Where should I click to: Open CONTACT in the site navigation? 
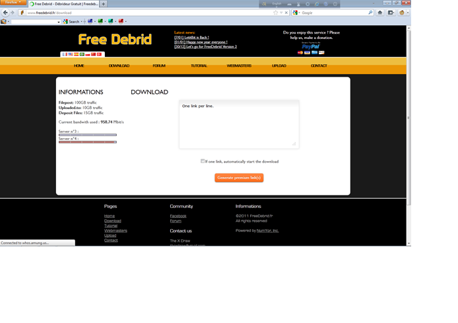click(x=319, y=65)
